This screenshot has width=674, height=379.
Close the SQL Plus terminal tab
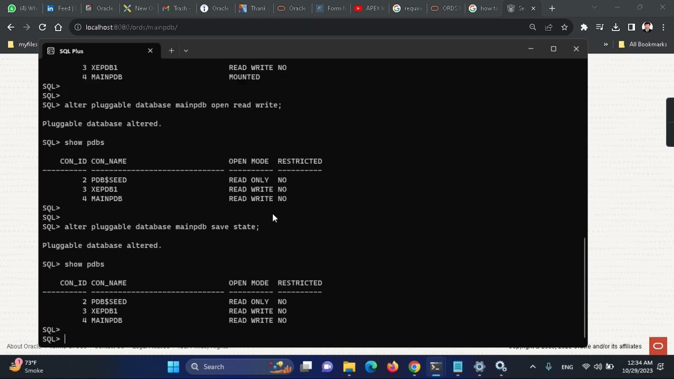pos(150,51)
